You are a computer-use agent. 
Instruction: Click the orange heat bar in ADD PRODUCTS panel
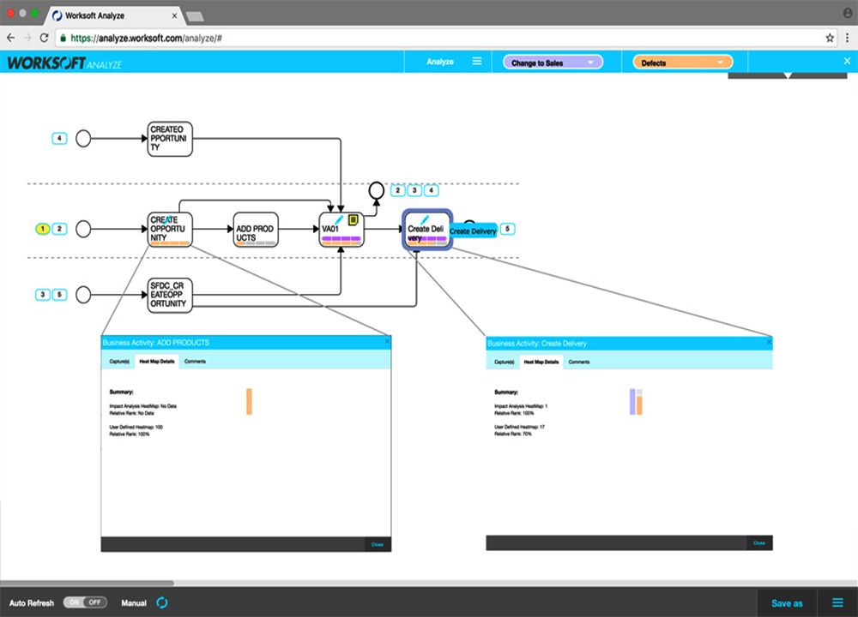point(249,402)
